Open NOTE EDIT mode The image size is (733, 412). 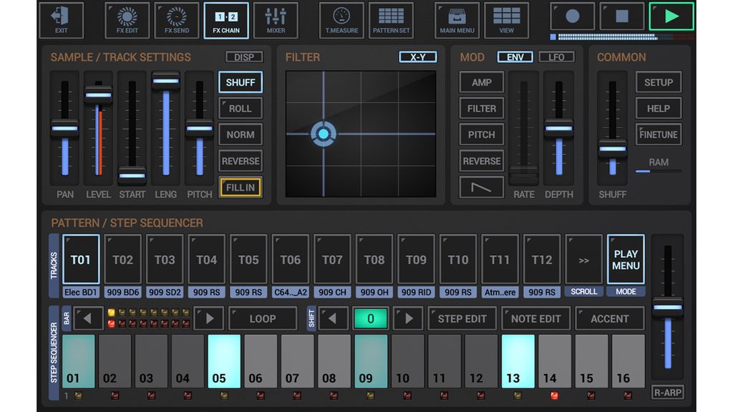[x=535, y=318]
